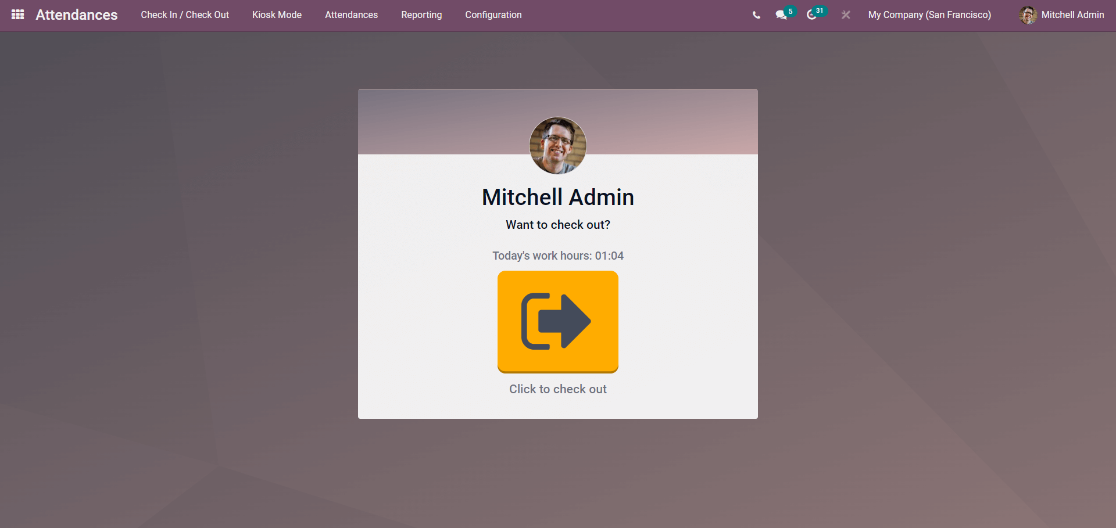
Task: Click the phone call icon
Action: [756, 15]
